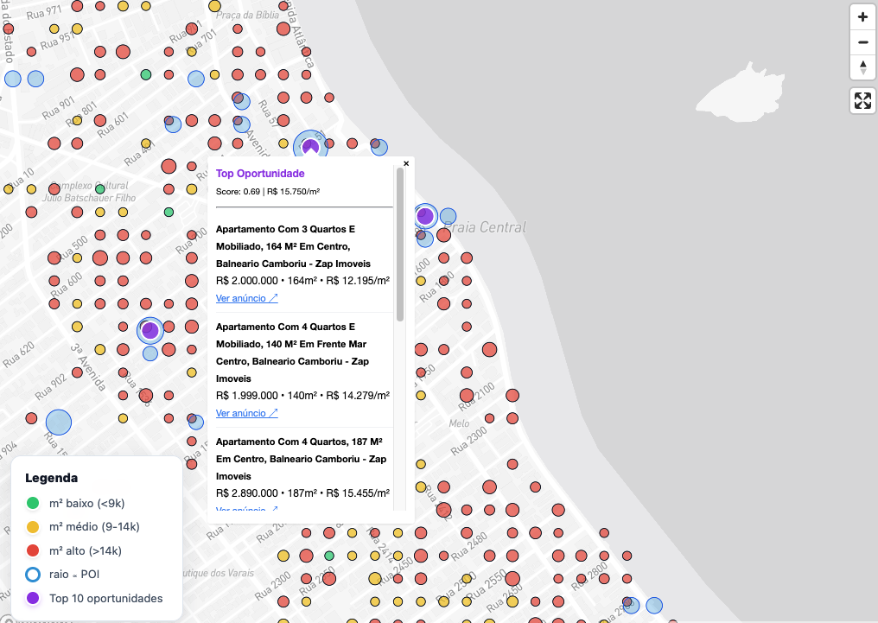
Task: Click large blue POI circle above legend
Action: coord(58,423)
